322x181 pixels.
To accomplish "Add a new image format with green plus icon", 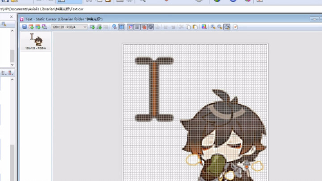I will point(92,27).
